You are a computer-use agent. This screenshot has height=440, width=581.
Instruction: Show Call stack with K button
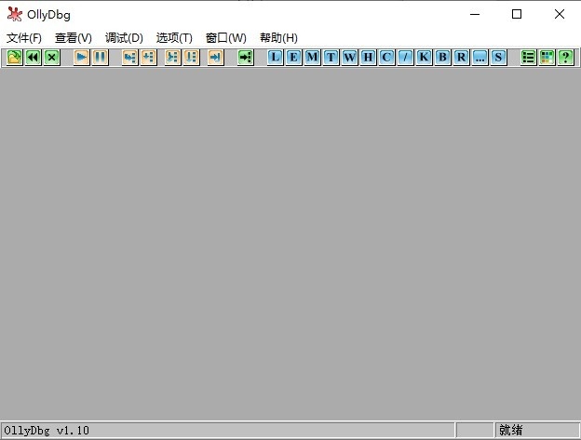[x=424, y=58]
